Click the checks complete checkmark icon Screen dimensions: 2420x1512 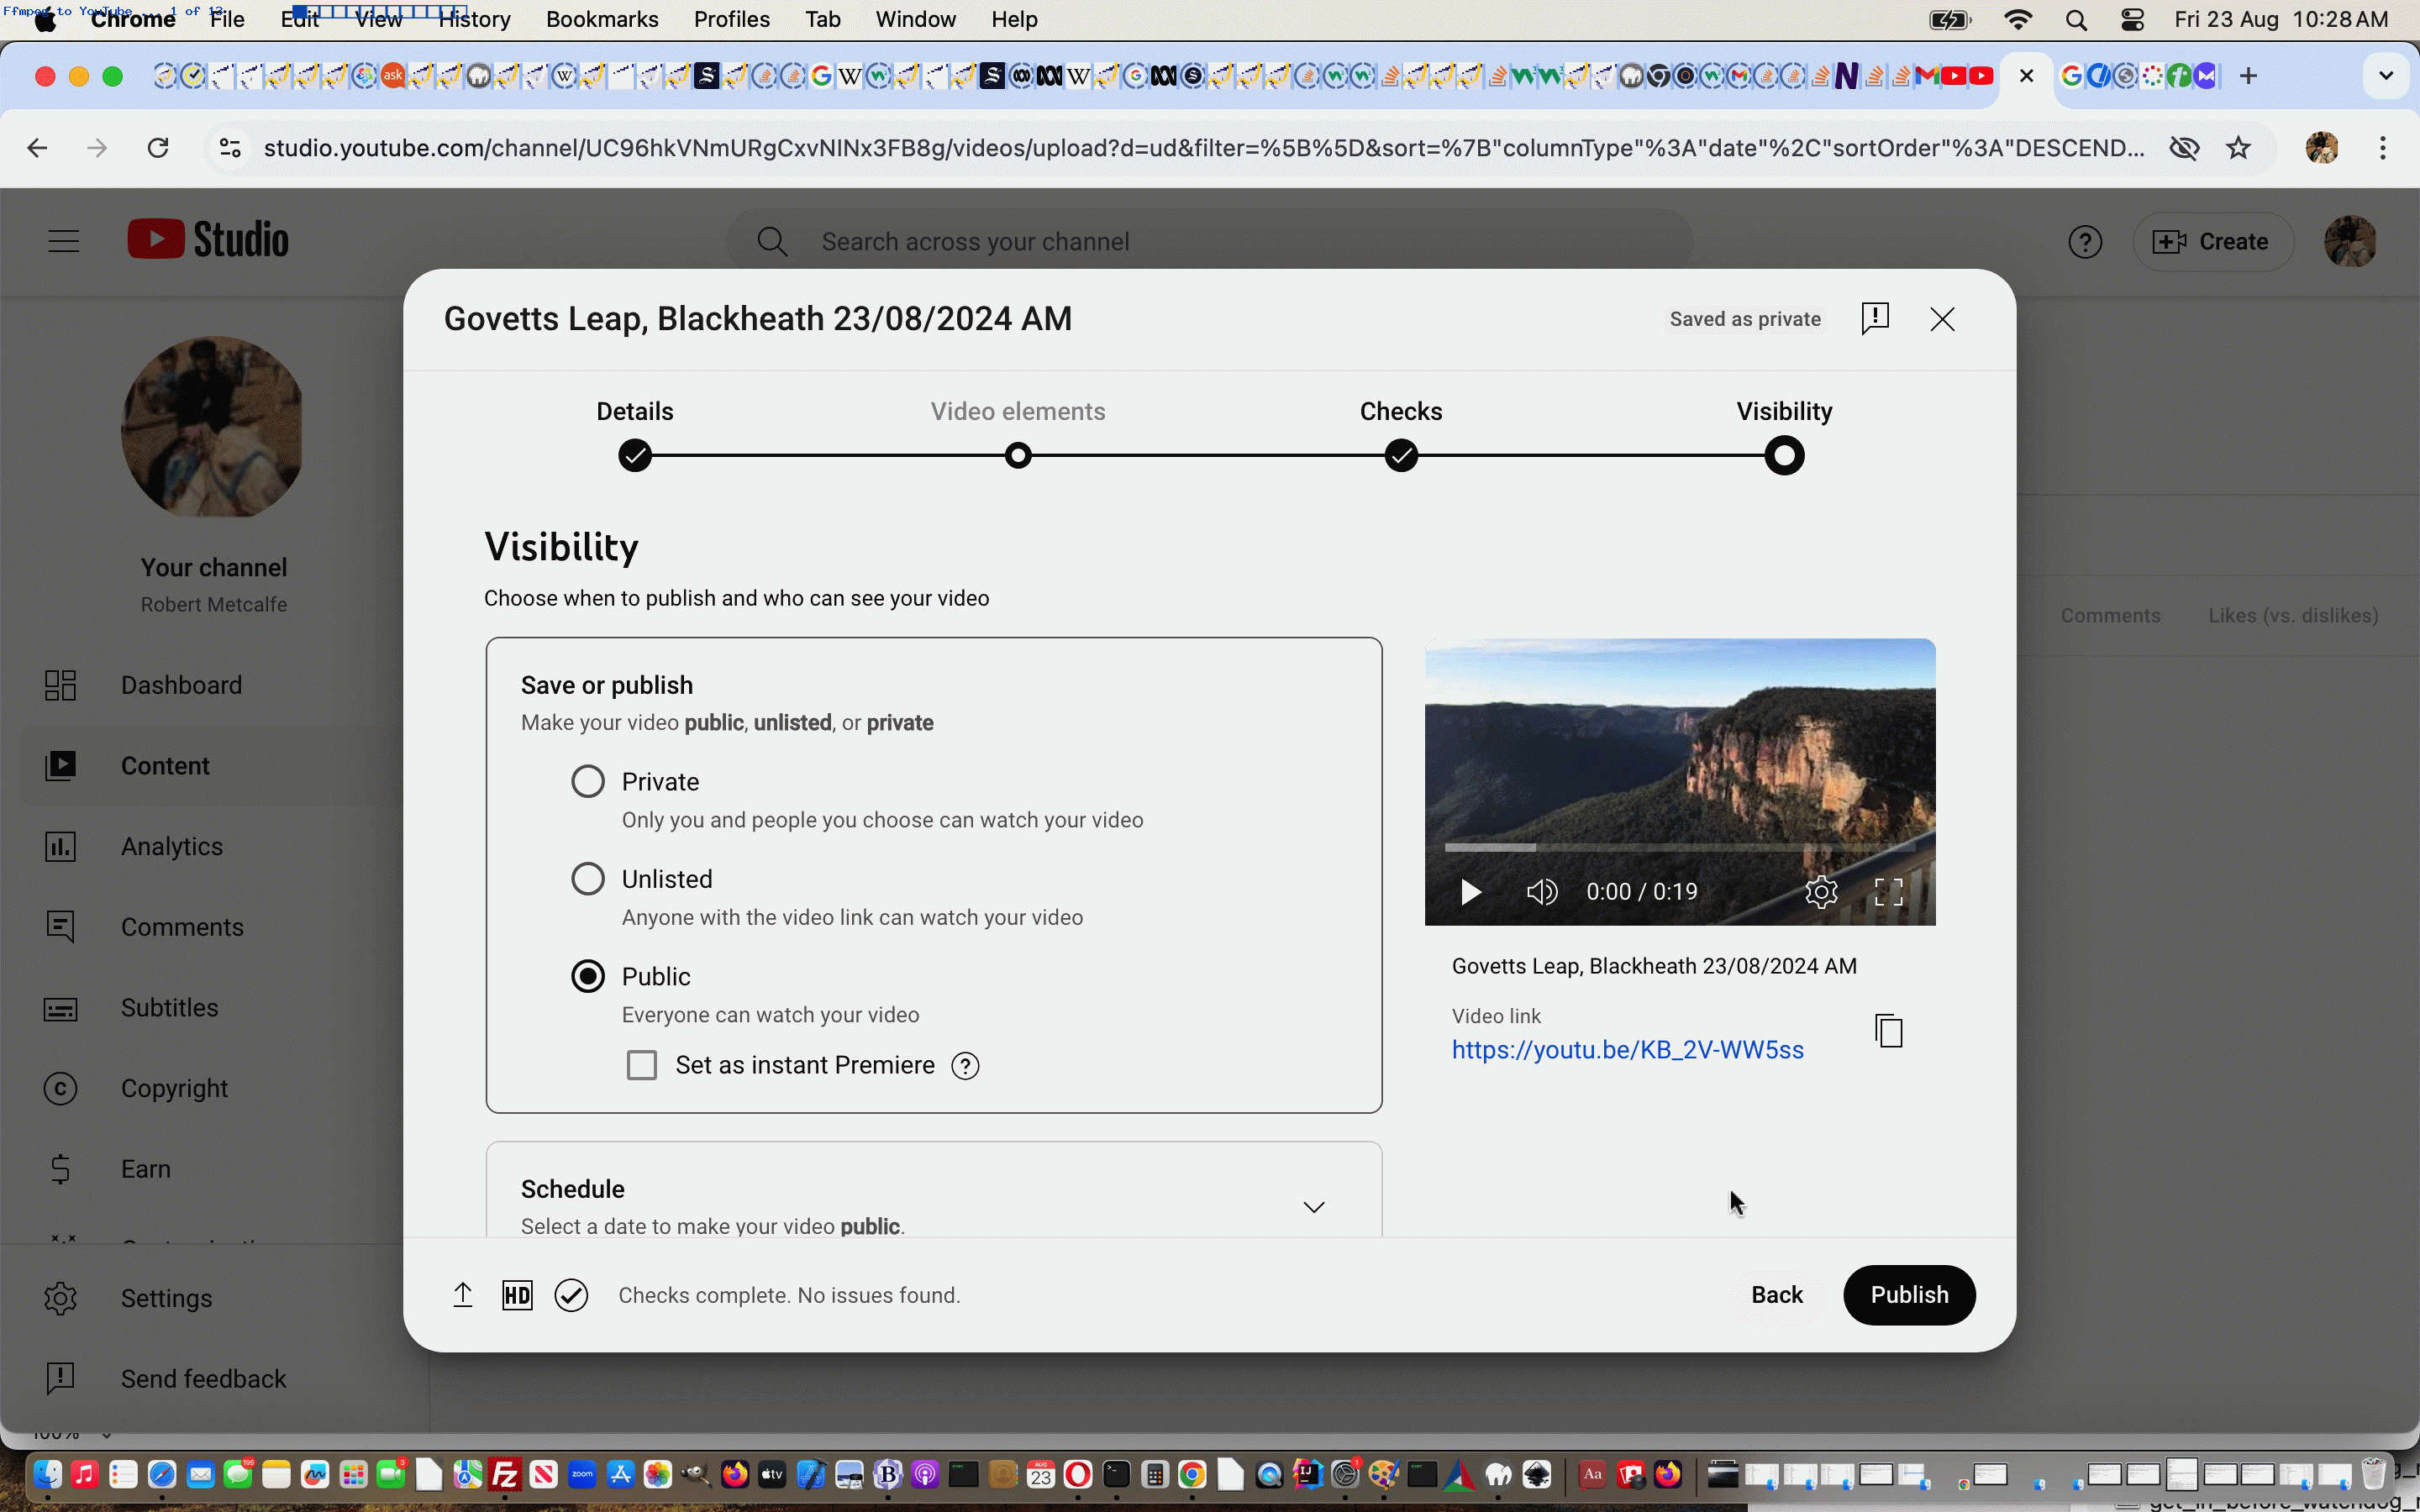point(571,1295)
